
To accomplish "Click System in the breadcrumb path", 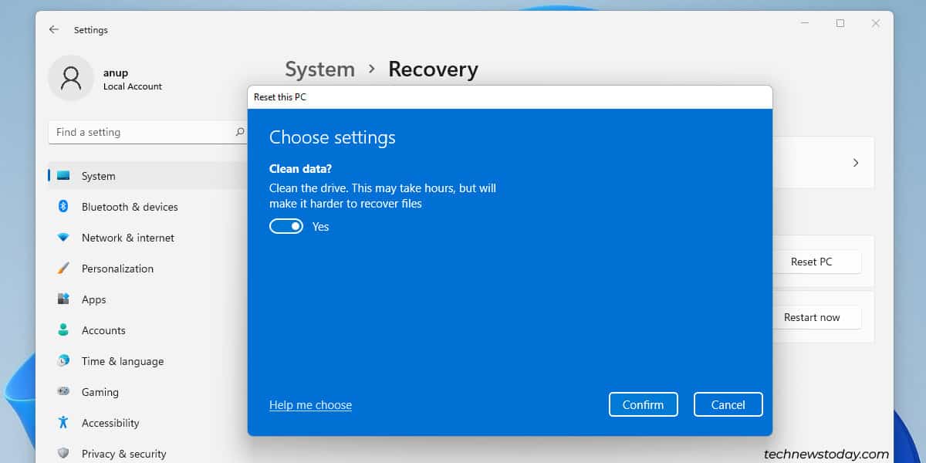I will pyautogui.click(x=319, y=69).
